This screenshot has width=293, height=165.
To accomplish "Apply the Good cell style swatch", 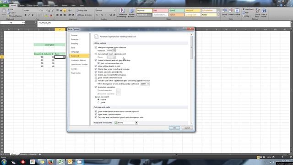I will click(176, 11).
